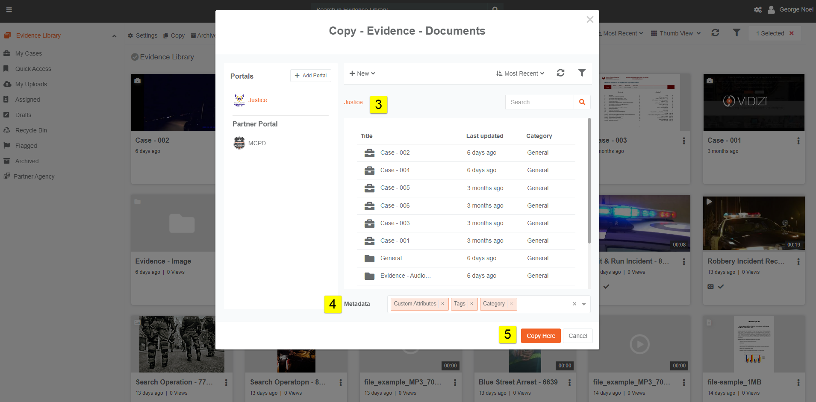Open the filter icon in the copy dialog
This screenshot has height=402, width=816.
[582, 73]
